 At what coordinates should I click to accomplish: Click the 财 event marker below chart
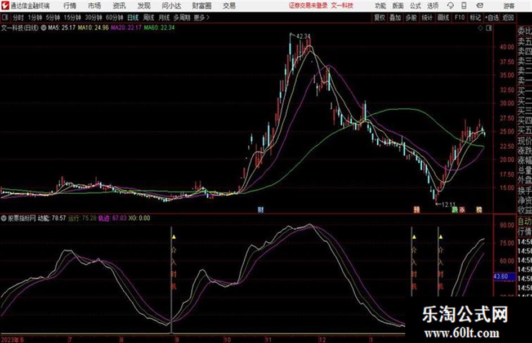click(261, 210)
